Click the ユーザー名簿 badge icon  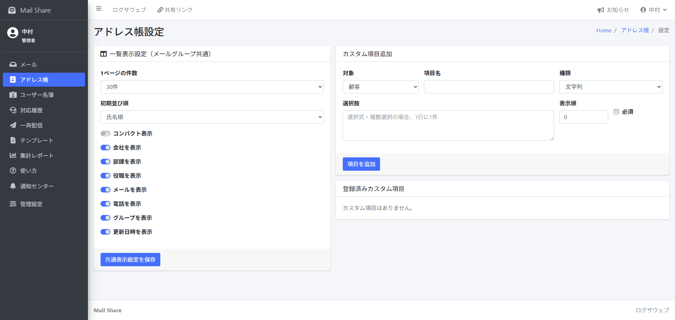tap(13, 95)
